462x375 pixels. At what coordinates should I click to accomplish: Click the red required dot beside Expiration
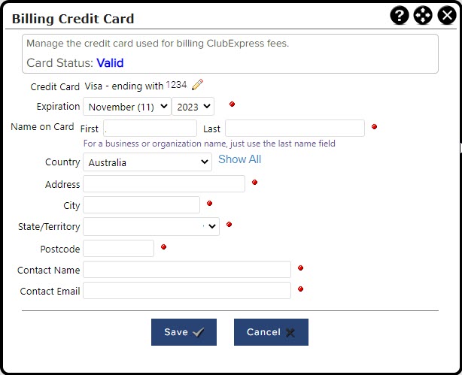[x=232, y=104]
